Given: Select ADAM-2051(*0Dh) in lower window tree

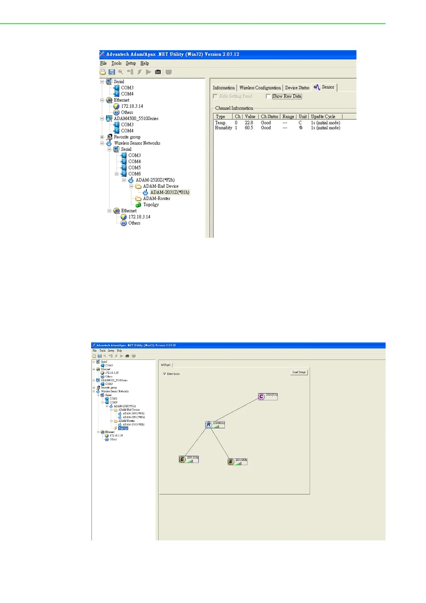Looking at the screenshot, I should [x=134, y=417].
